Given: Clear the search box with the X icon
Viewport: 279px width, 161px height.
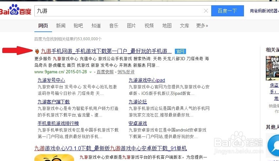Looking at the screenshot, I should 206,11.
